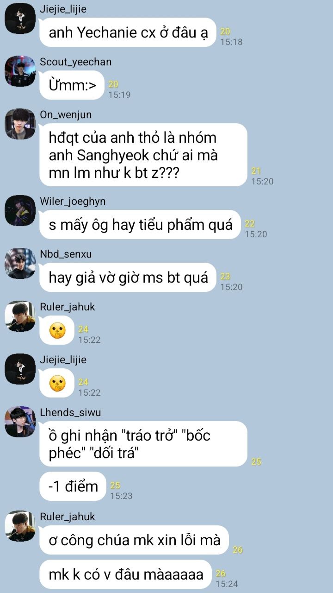Tap the Scout_yeechan username label
The image size is (333, 593).
click(x=76, y=62)
